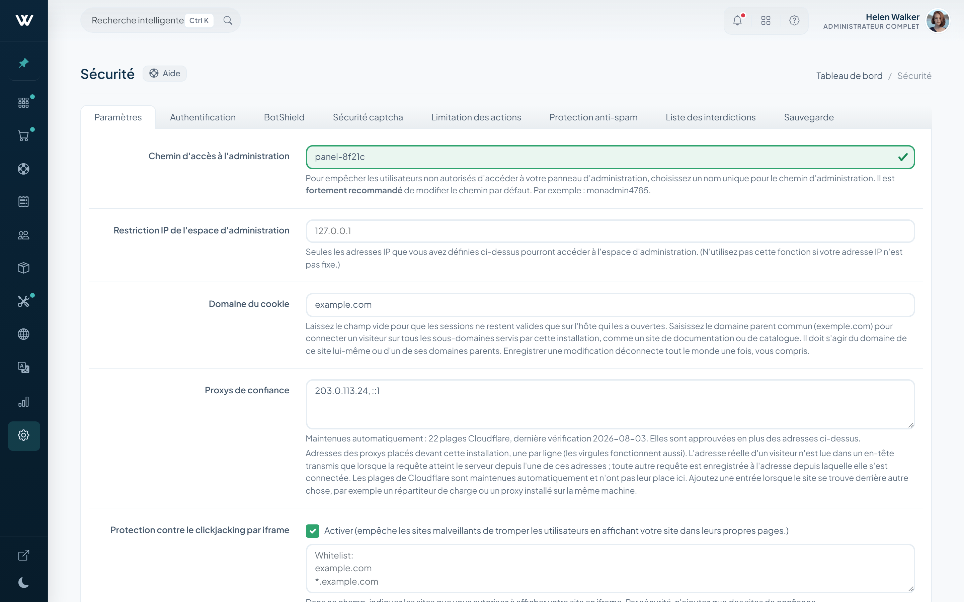Open Helen Walker profile avatar
The height and width of the screenshot is (602, 964).
pyautogui.click(x=938, y=21)
